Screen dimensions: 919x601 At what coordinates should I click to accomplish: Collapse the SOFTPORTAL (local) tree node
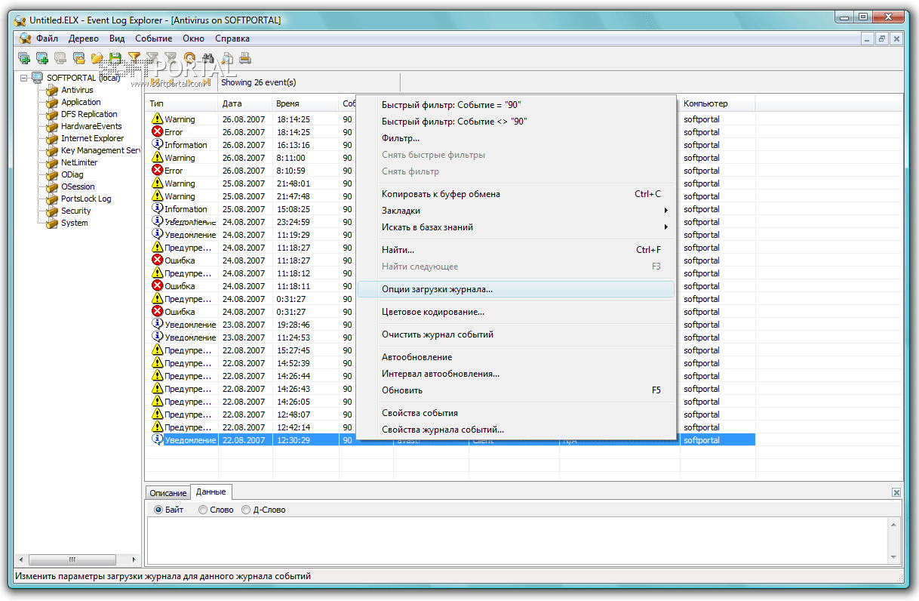(24, 77)
